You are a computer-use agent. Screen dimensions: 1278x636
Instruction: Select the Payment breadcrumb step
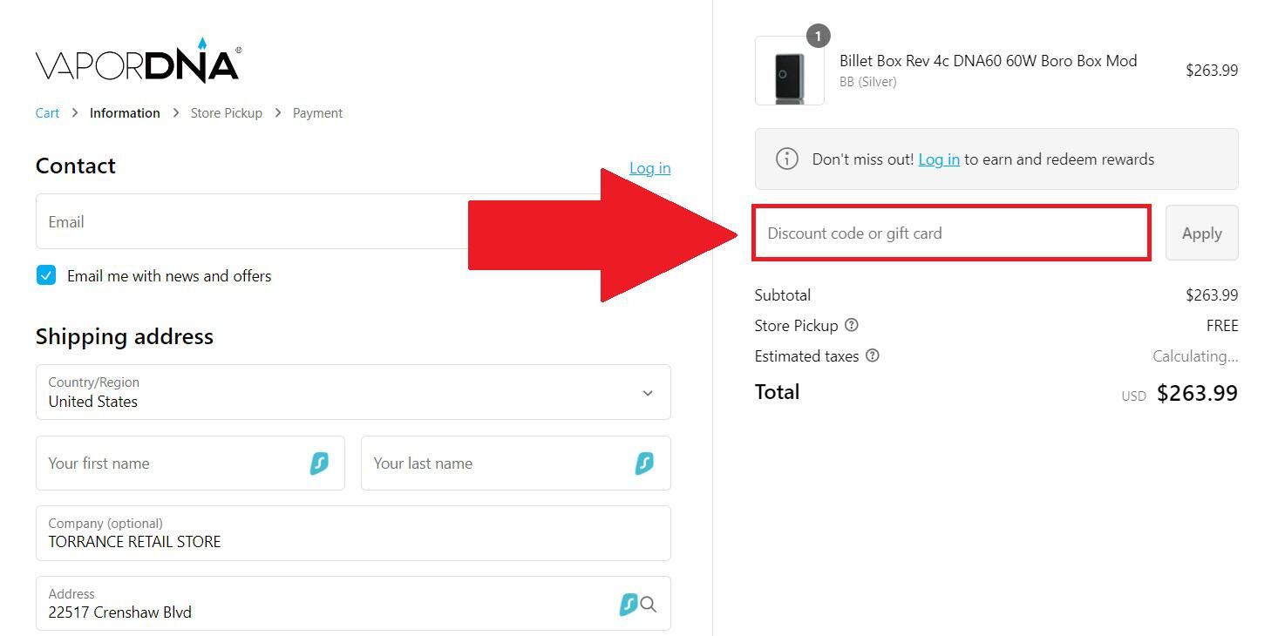click(317, 113)
